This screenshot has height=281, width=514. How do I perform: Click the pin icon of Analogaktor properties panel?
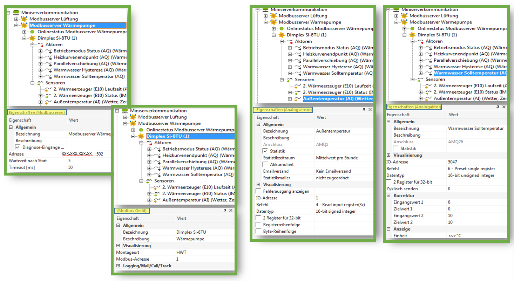497,107
